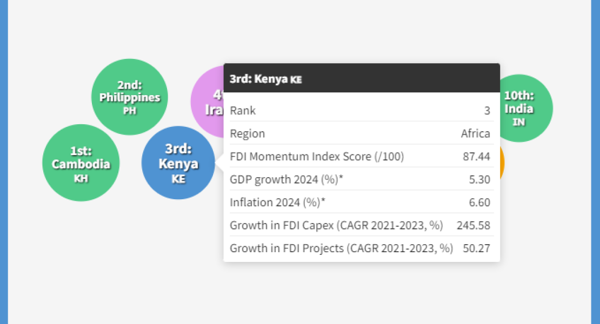The width and height of the screenshot is (600, 324).
Task: Click the Growth in FDI Capex row
Action: [x=362, y=225]
